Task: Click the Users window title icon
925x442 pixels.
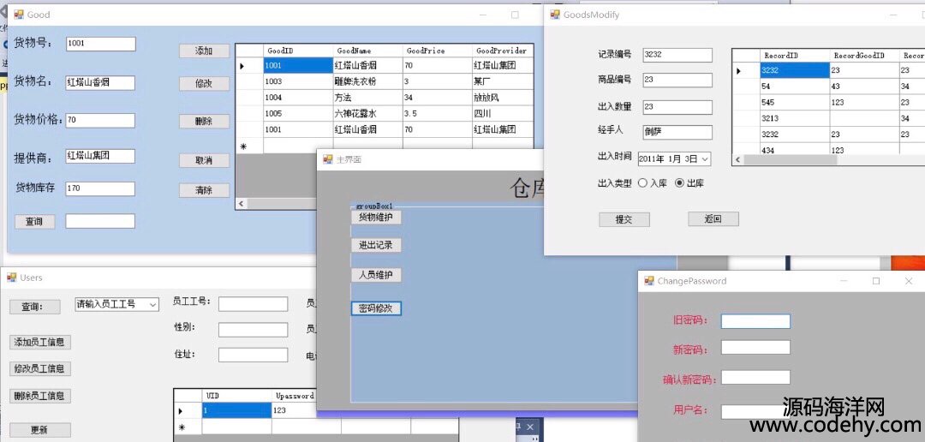Action: 12,278
